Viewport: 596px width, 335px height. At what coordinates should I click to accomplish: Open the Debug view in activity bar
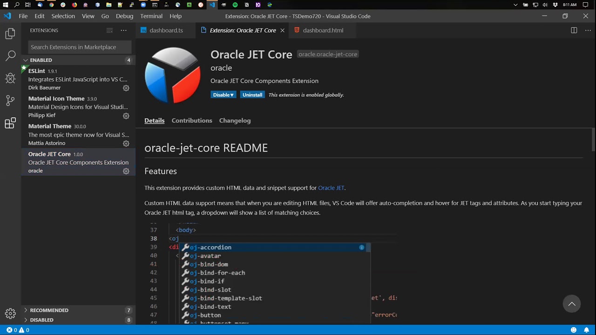tap(10, 78)
